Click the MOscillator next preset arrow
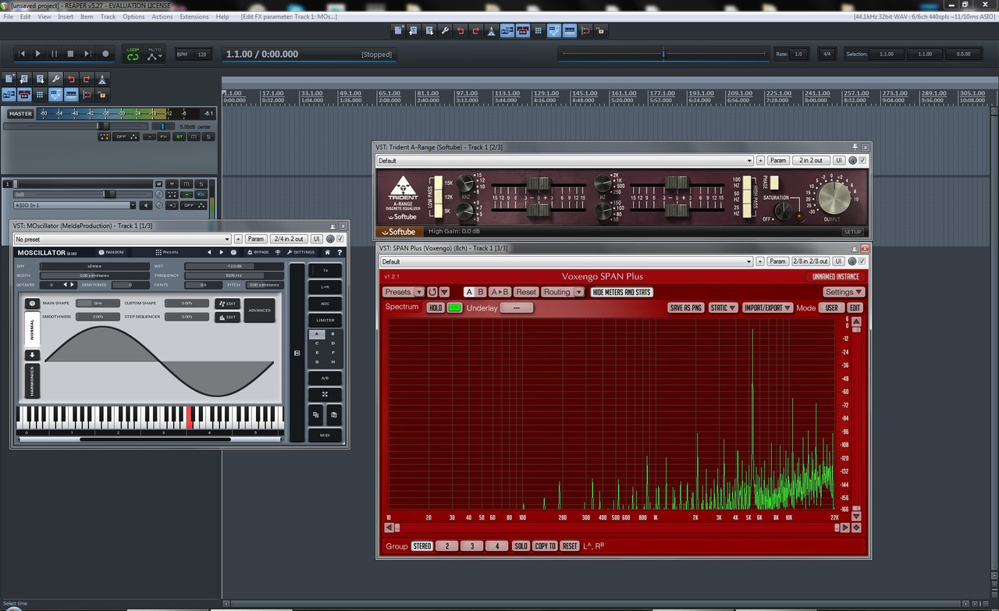Screen dimensions: 999x611 click(x=221, y=252)
